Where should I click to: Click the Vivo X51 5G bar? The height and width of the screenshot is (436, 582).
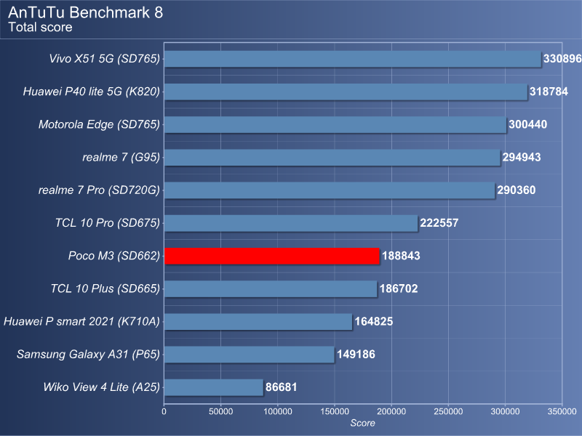click(x=353, y=59)
